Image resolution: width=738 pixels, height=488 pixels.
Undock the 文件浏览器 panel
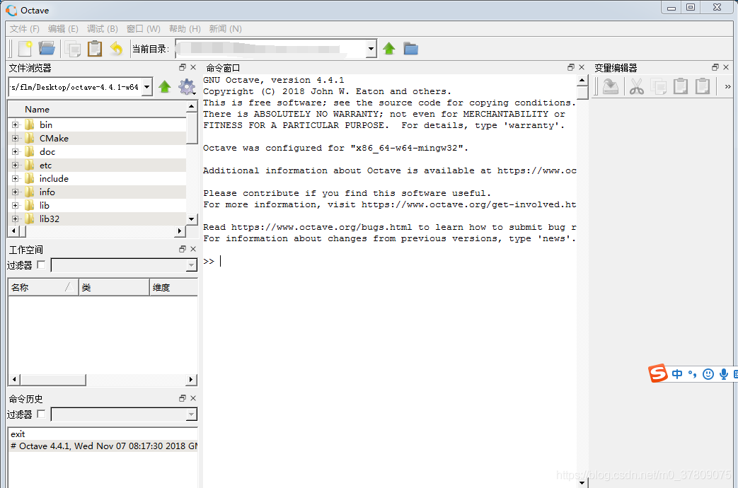(x=183, y=67)
